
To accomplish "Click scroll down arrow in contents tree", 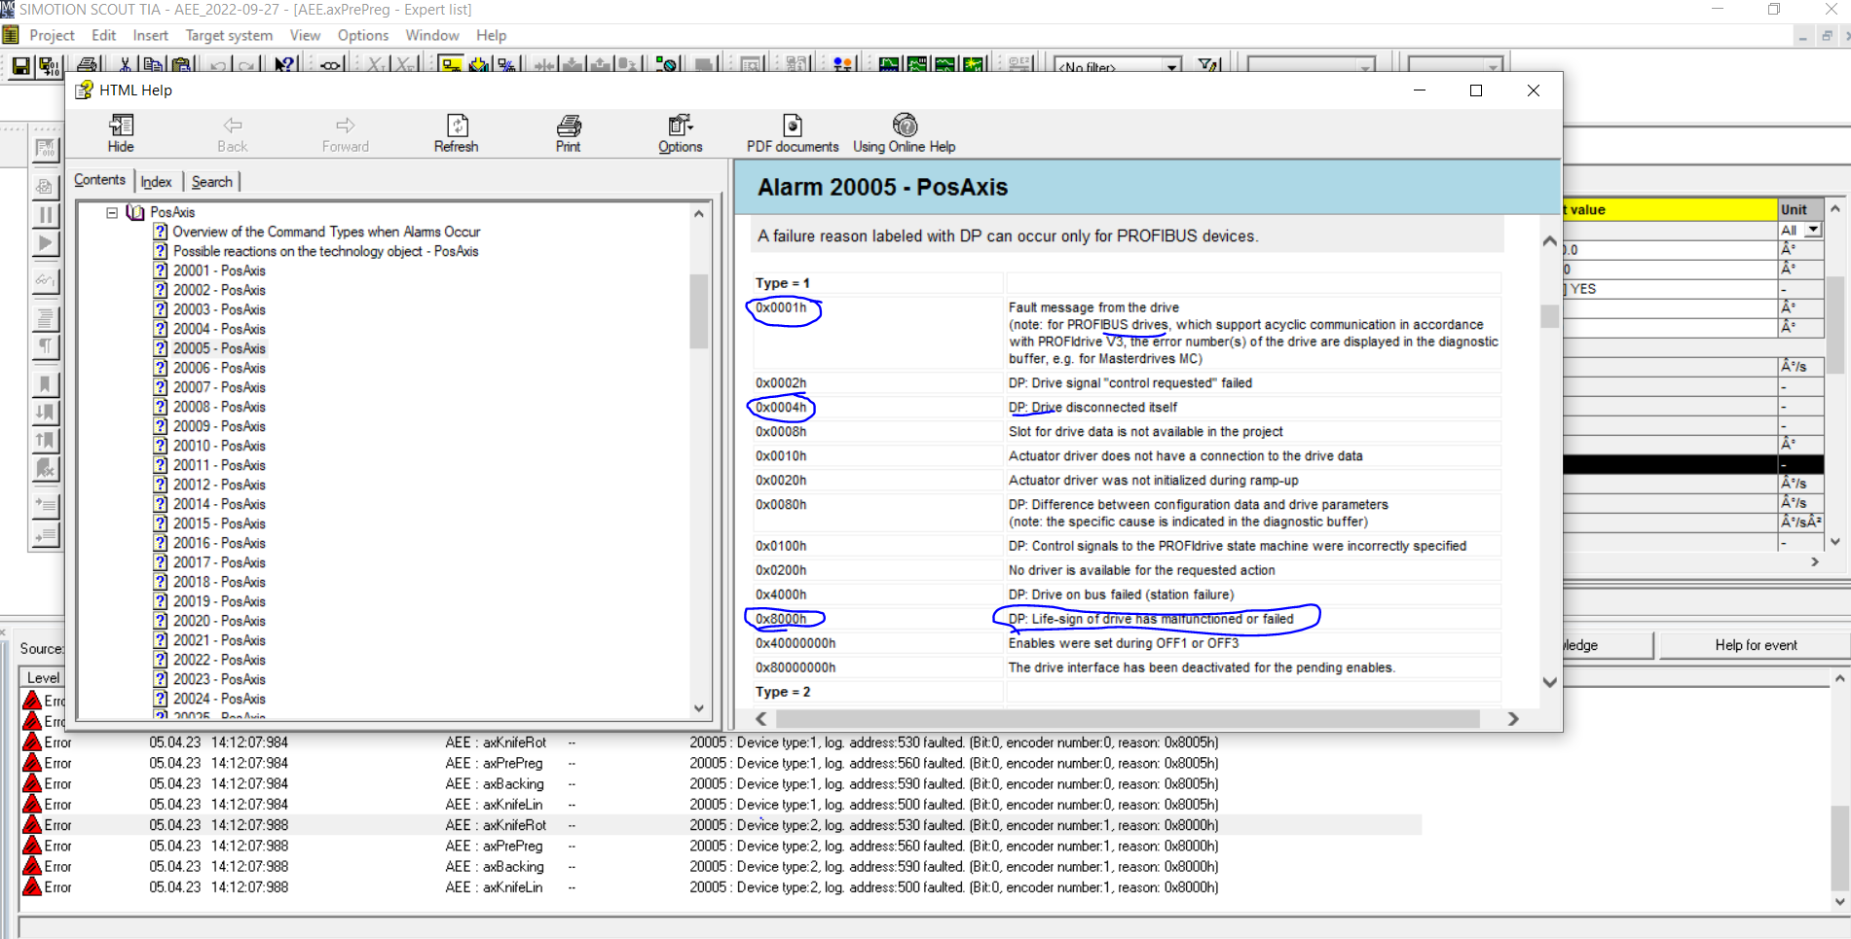I will tap(698, 708).
